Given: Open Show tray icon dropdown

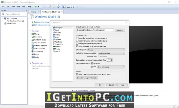Looking at the screenshot, I should point(106,50).
